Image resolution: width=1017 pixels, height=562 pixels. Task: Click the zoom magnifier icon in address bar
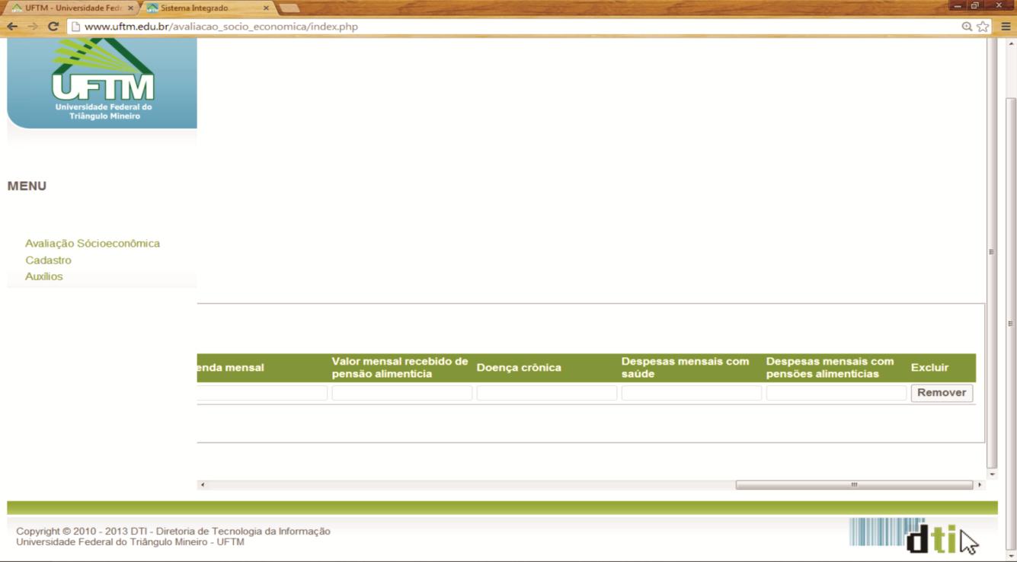967,27
